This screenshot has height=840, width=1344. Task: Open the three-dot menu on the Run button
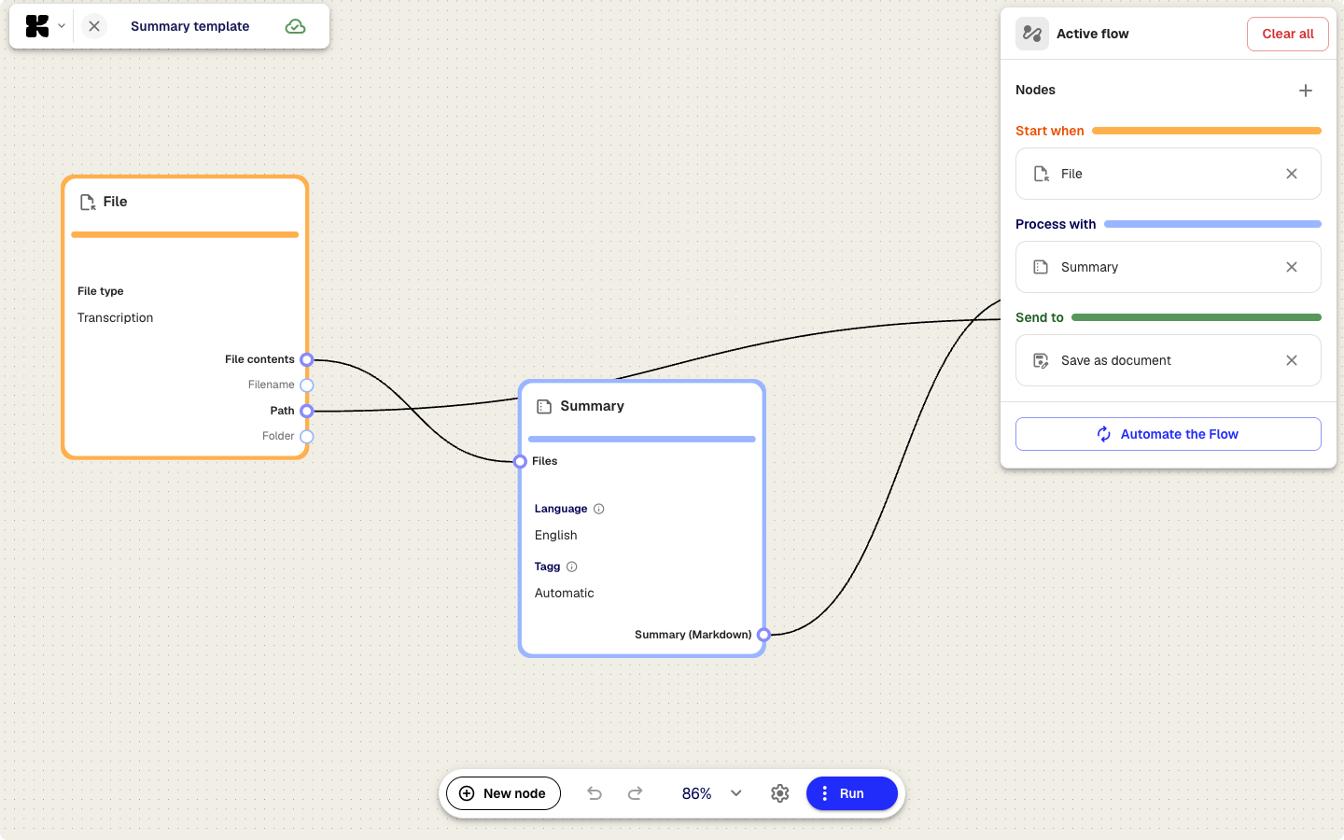coord(825,793)
